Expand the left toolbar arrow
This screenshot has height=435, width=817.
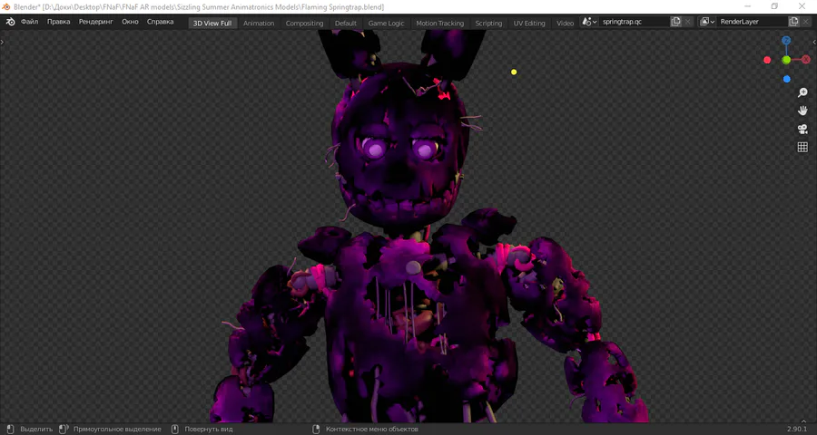coord(2,42)
